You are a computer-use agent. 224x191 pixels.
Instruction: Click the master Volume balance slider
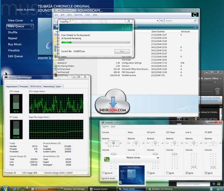pyautogui.click(x=113, y=143)
